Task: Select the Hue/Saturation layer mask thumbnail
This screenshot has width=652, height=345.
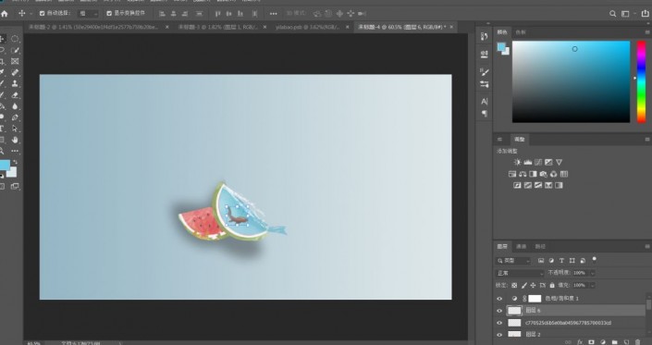Action: [x=535, y=299]
